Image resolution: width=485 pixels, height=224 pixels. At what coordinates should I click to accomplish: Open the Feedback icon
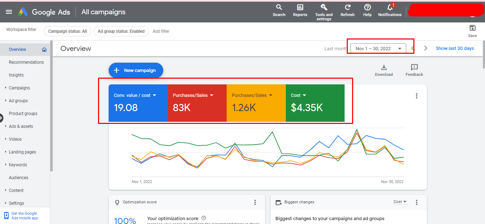(414, 68)
